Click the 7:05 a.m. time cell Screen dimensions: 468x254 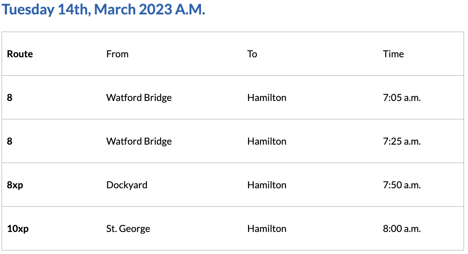coord(402,98)
